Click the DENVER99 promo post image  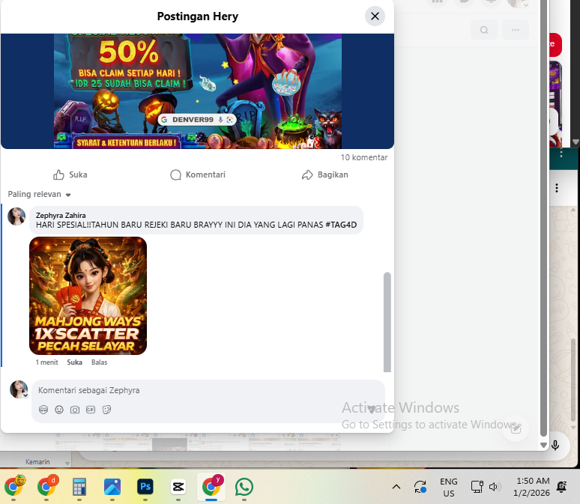[x=198, y=91]
